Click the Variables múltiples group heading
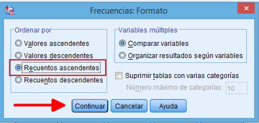 pyautogui.click(x=148, y=30)
